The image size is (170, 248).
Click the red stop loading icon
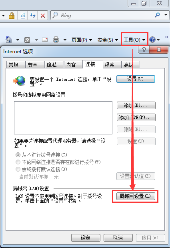[x=43, y=15]
